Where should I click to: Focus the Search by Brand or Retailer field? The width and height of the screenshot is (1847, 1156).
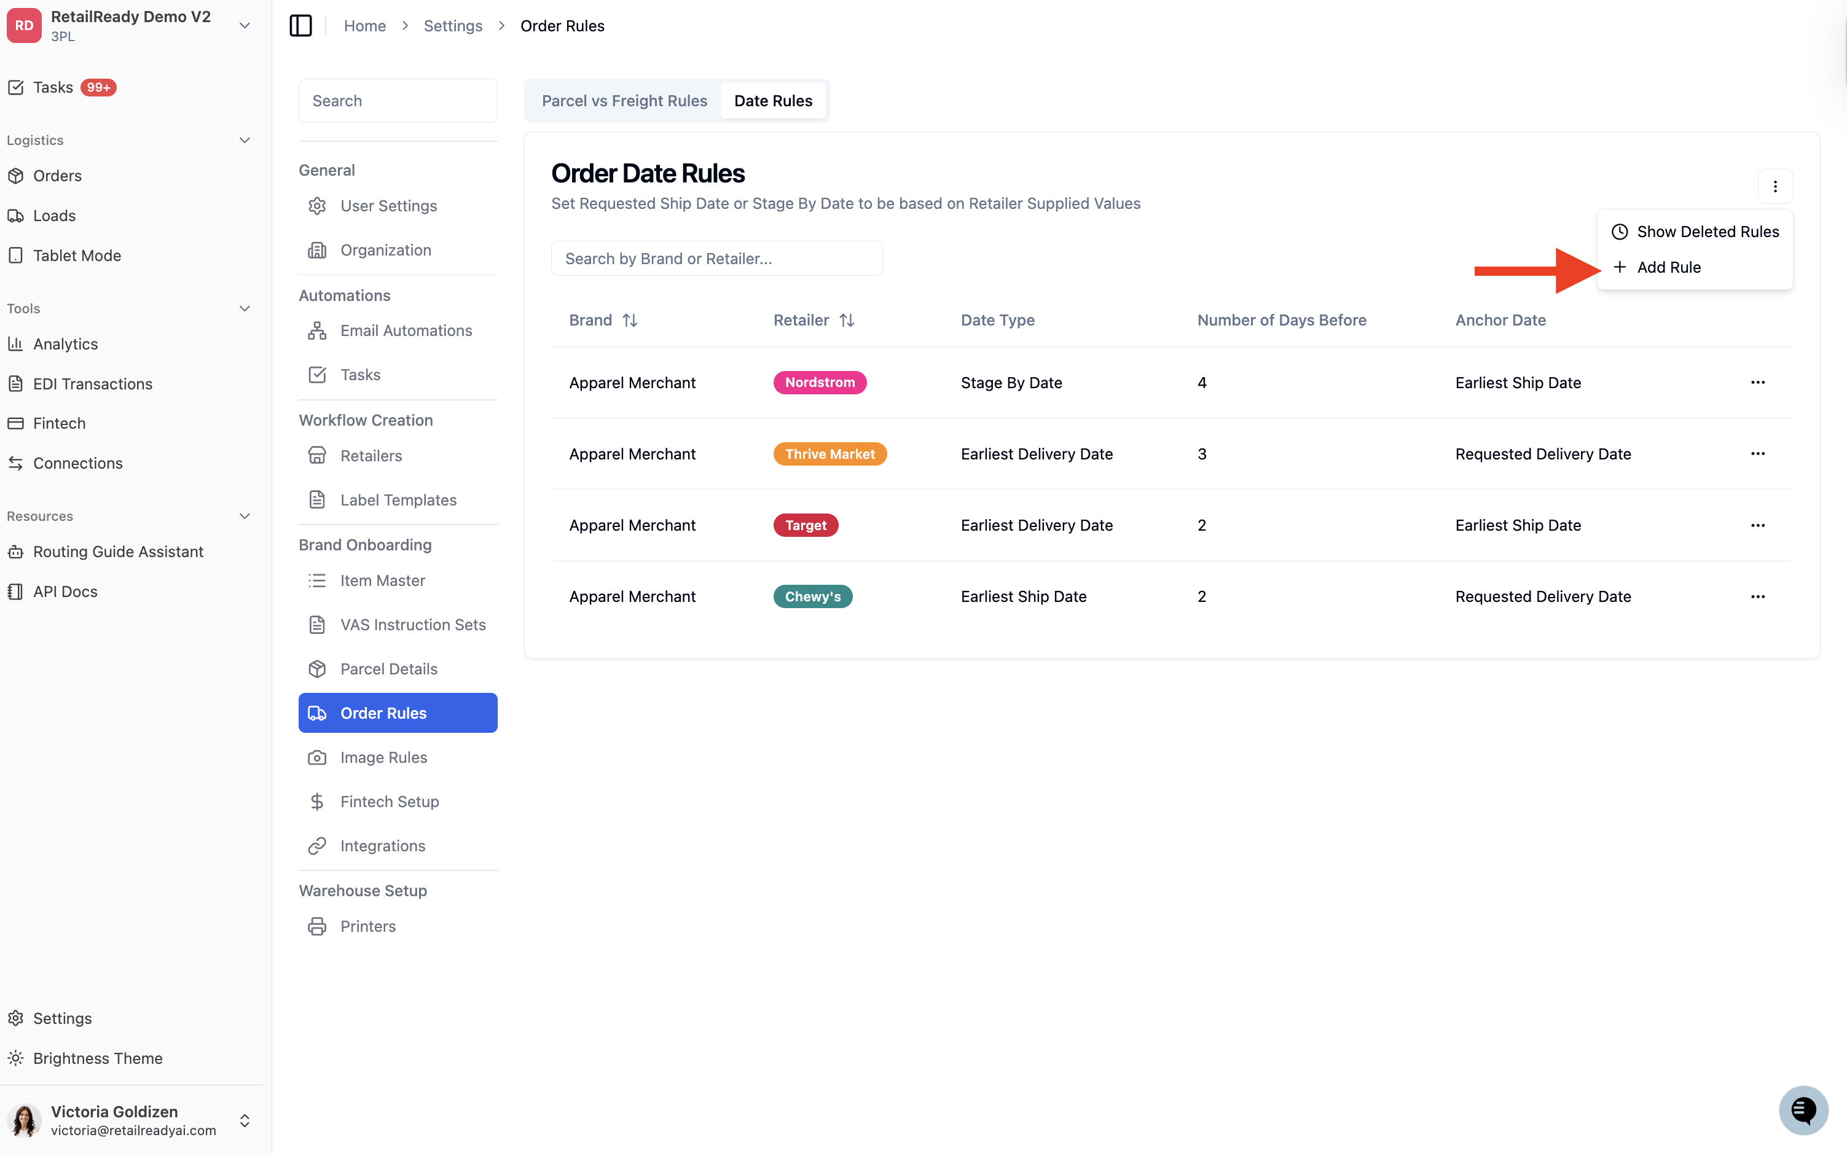pyautogui.click(x=716, y=259)
